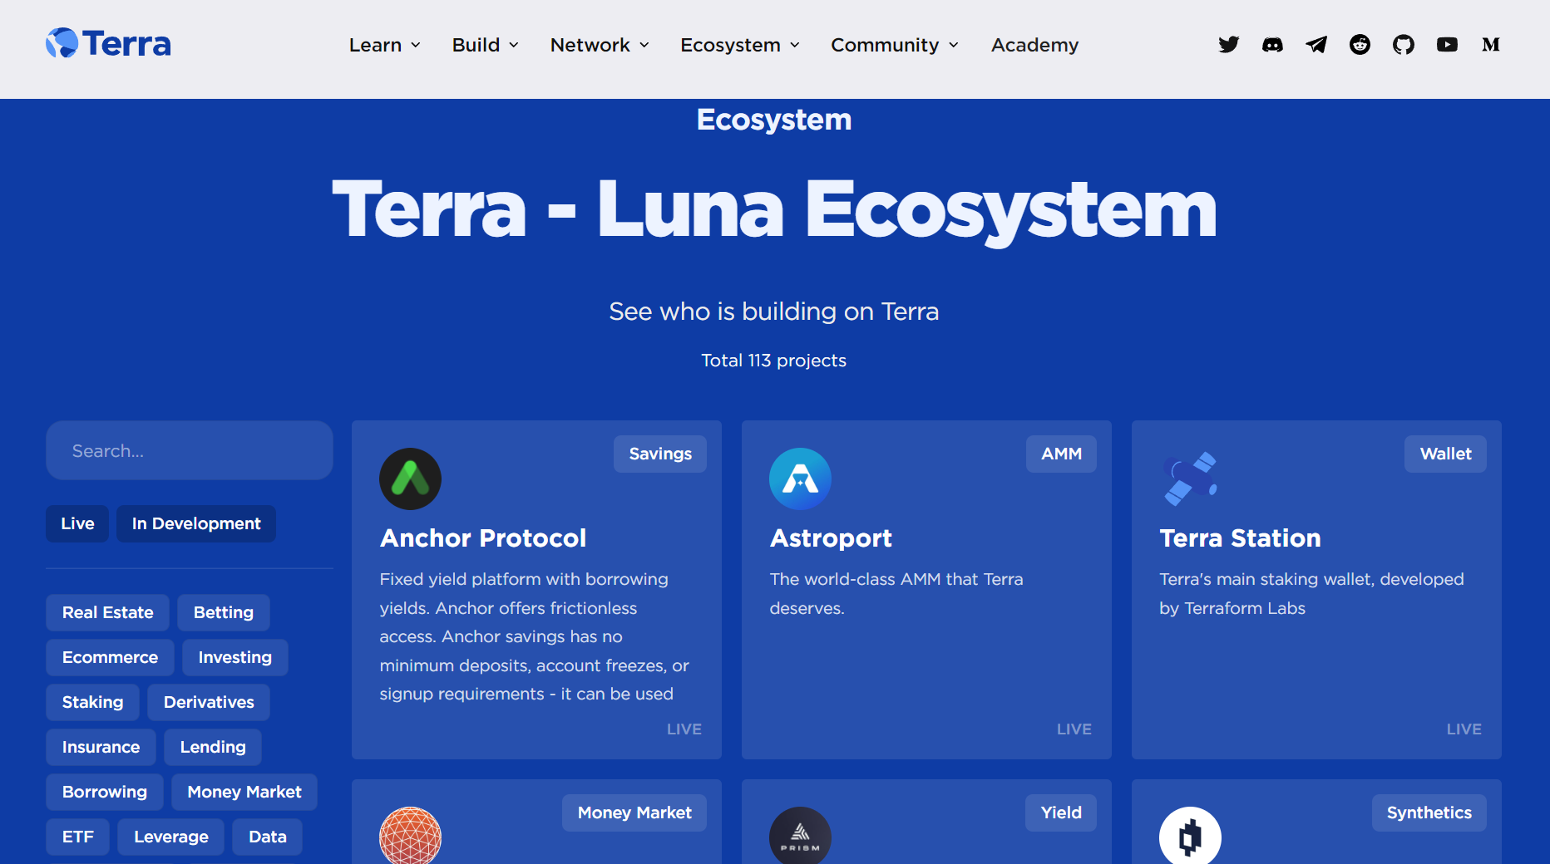This screenshot has height=864, width=1550.
Task: Click the Wallet tag on Terra Station
Action: (x=1445, y=454)
